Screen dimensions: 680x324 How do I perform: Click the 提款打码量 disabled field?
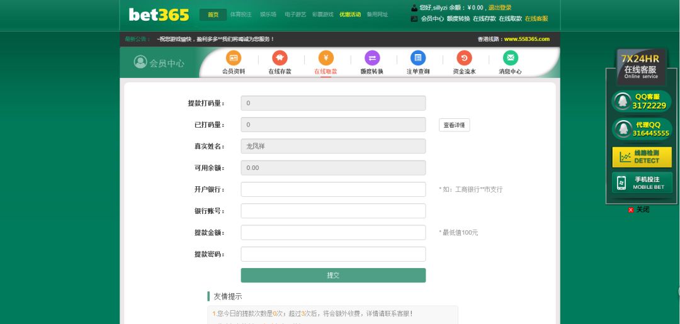tap(333, 103)
